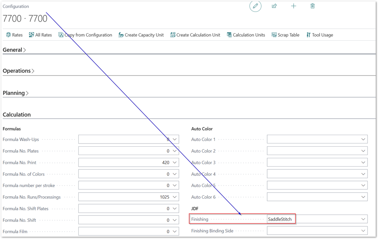Open Auto Color 1 dropdown

point(363,139)
